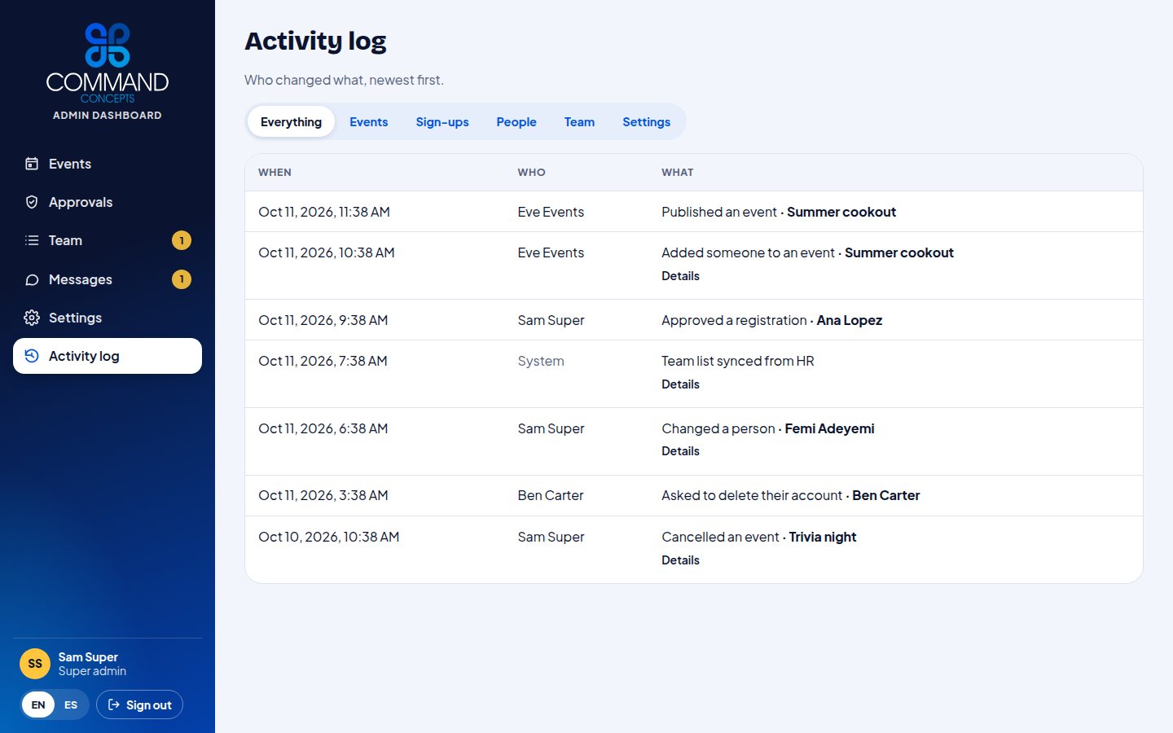The height and width of the screenshot is (733, 1173).
Task: Click the Command Concepts logo
Action: coord(108,63)
